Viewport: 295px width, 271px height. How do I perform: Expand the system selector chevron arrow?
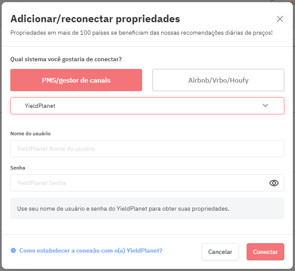tap(265, 105)
